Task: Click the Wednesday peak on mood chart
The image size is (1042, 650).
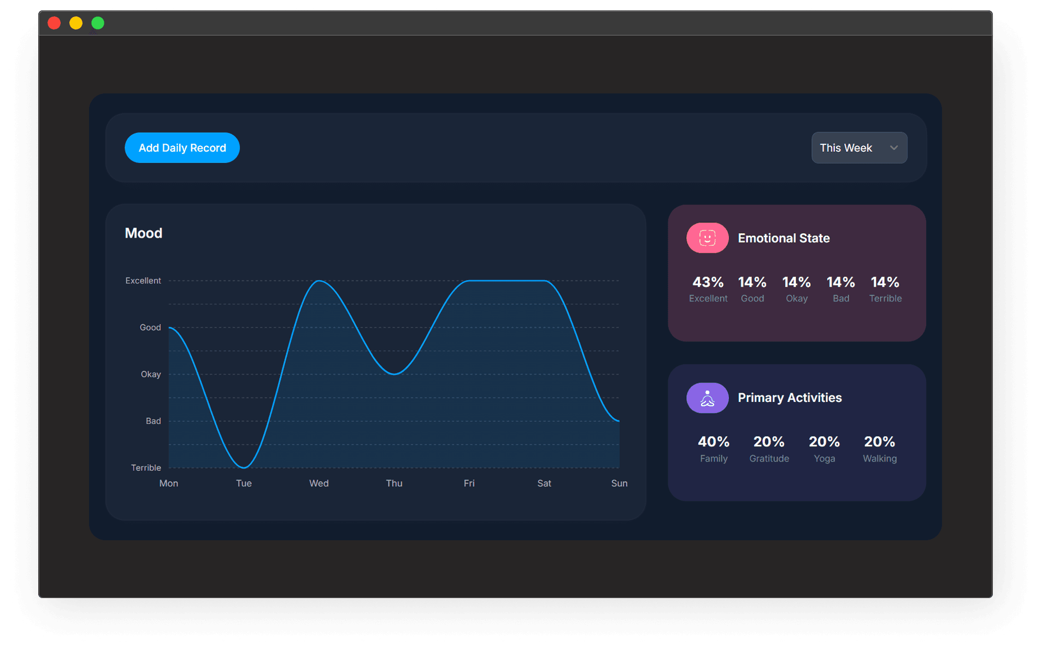Action: coord(319,281)
